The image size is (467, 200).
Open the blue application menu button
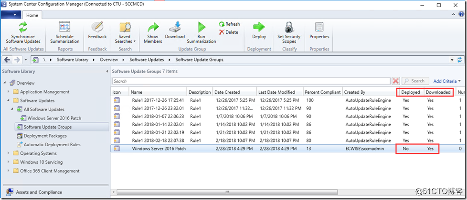coord(11,15)
